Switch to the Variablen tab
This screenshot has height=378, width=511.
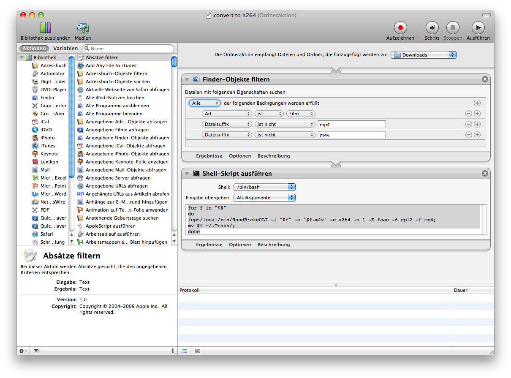coord(65,49)
